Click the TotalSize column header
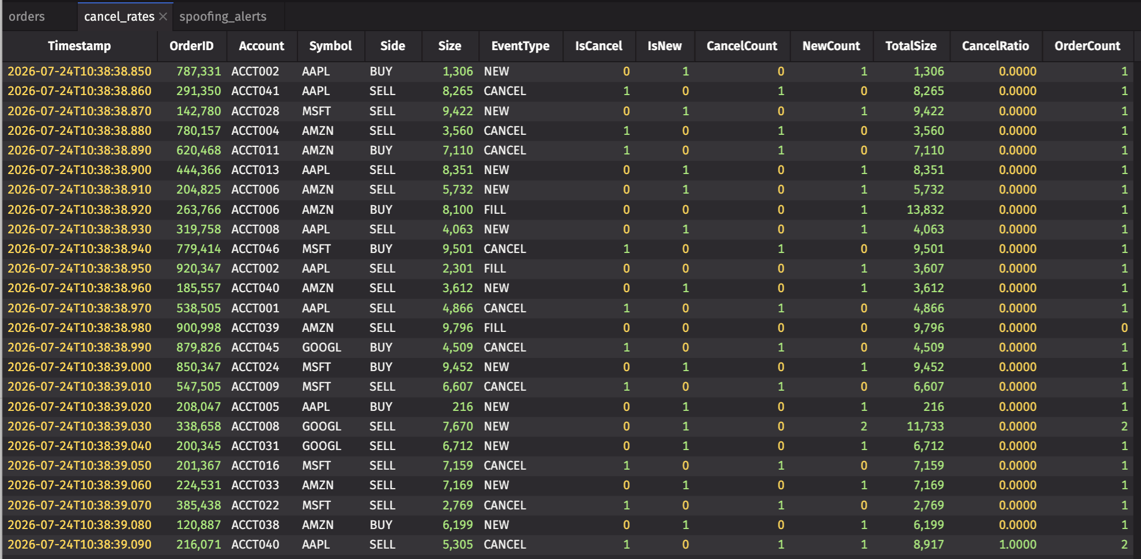This screenshot has height=559, width=1141. click(911, 46)
